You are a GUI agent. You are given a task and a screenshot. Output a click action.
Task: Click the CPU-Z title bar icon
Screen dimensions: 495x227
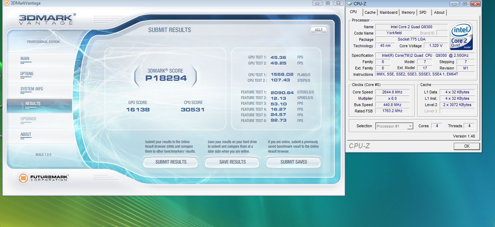click(349, 4)
